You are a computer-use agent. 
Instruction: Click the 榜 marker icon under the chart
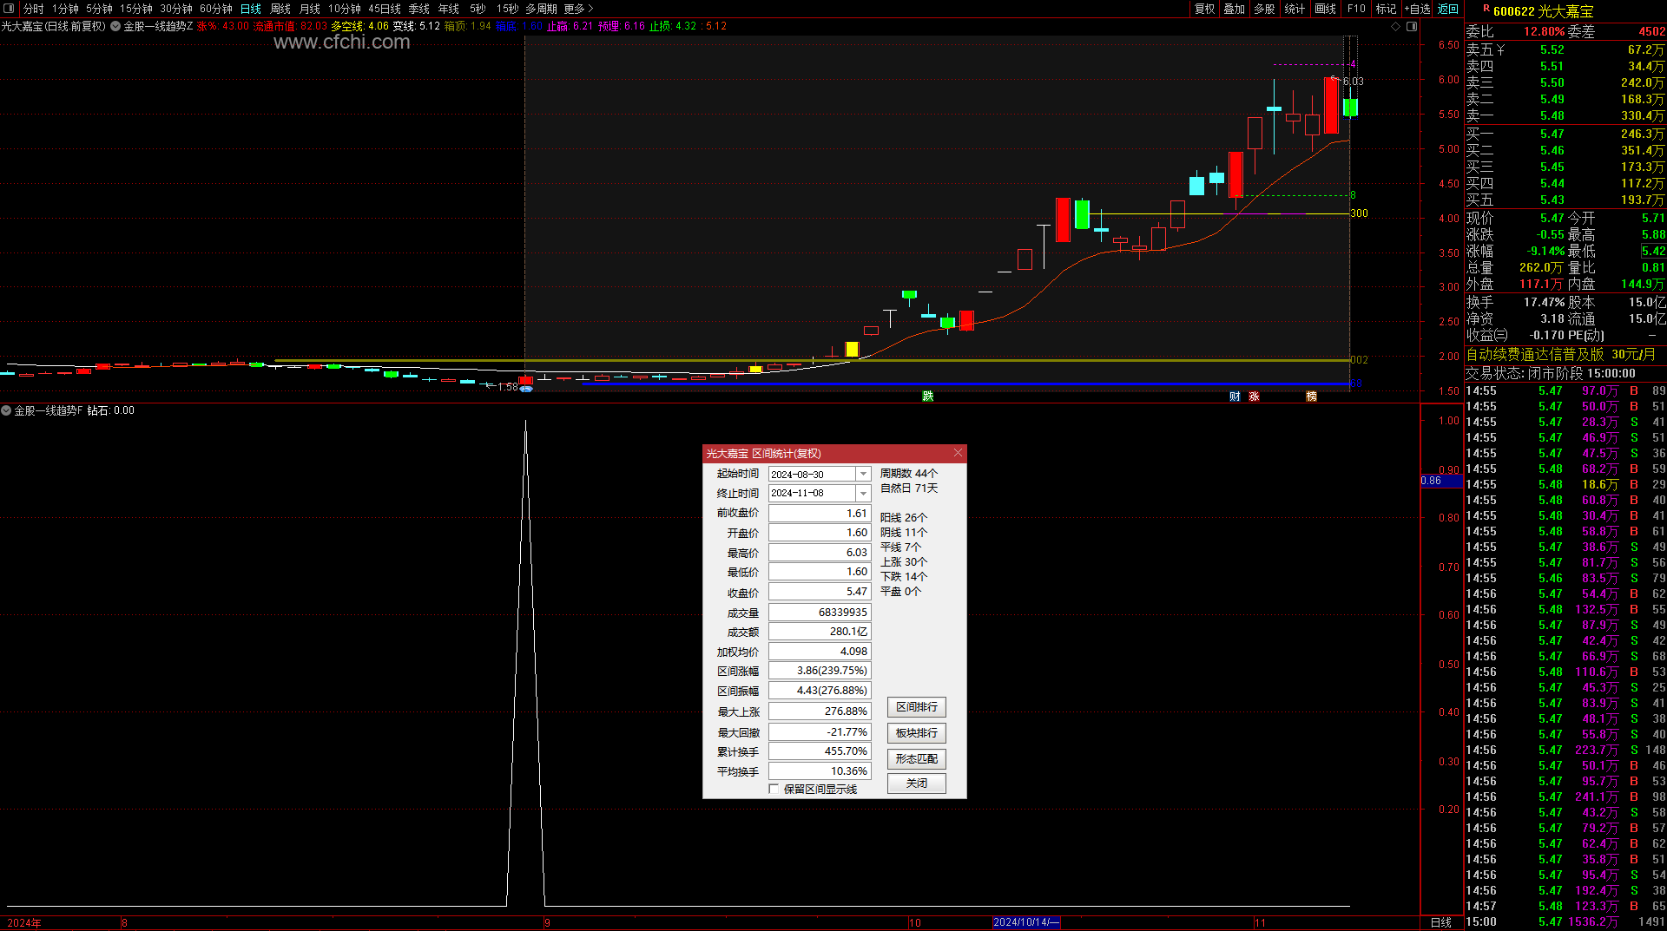click(x=1312, y=397)
